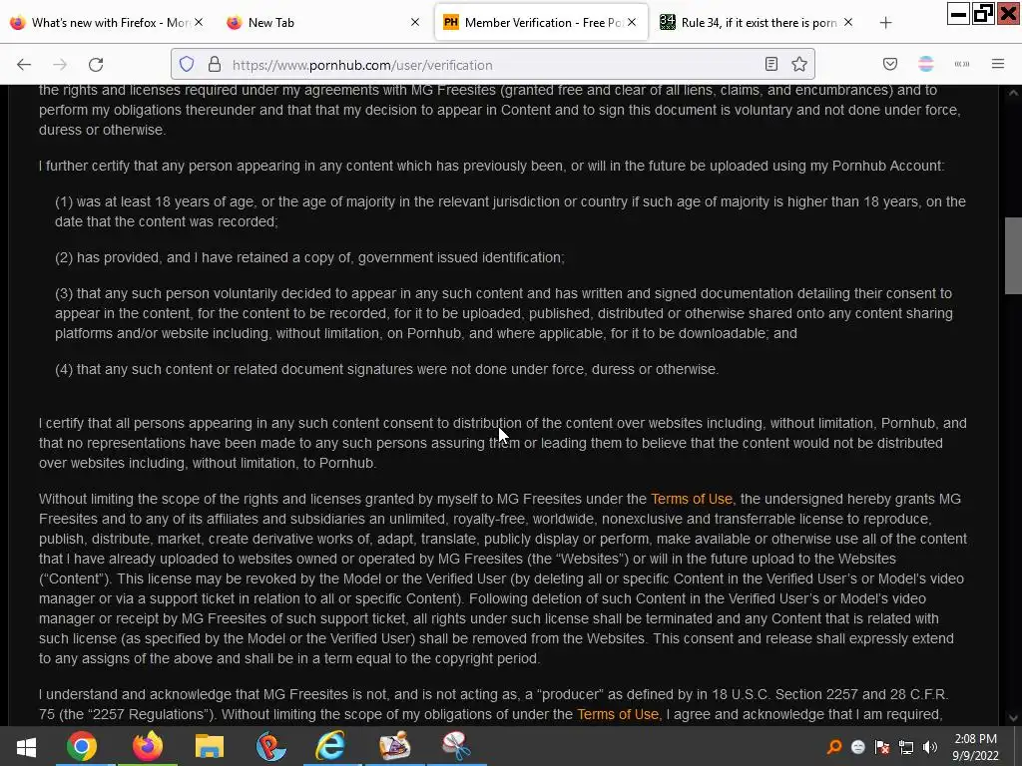Image resolution: width=1022 pixels, height=766 pixels.
Task: Close the What's new with Firefox tab
Action: [199, 22]
